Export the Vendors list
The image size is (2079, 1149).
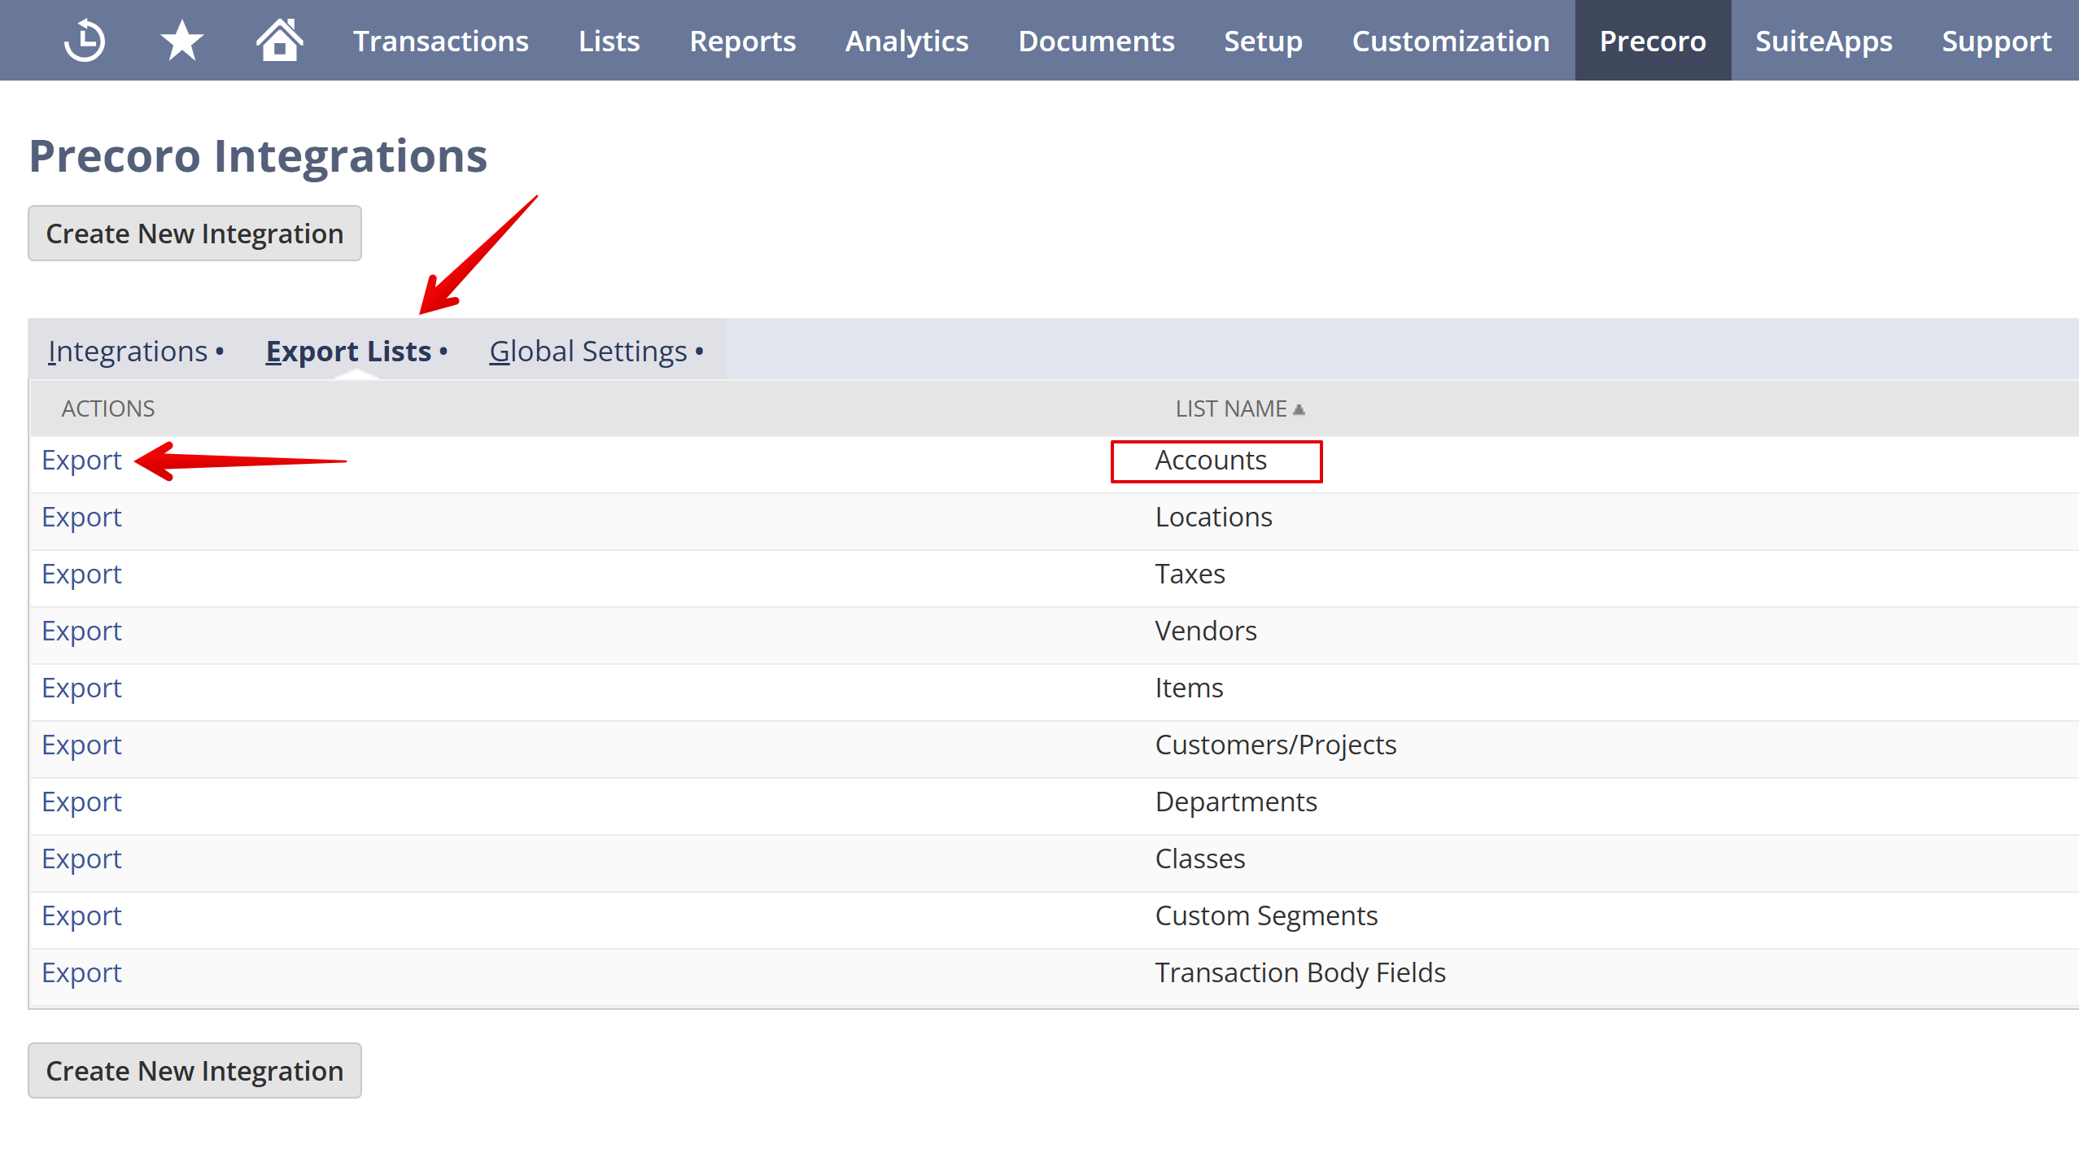coord(81,631)
